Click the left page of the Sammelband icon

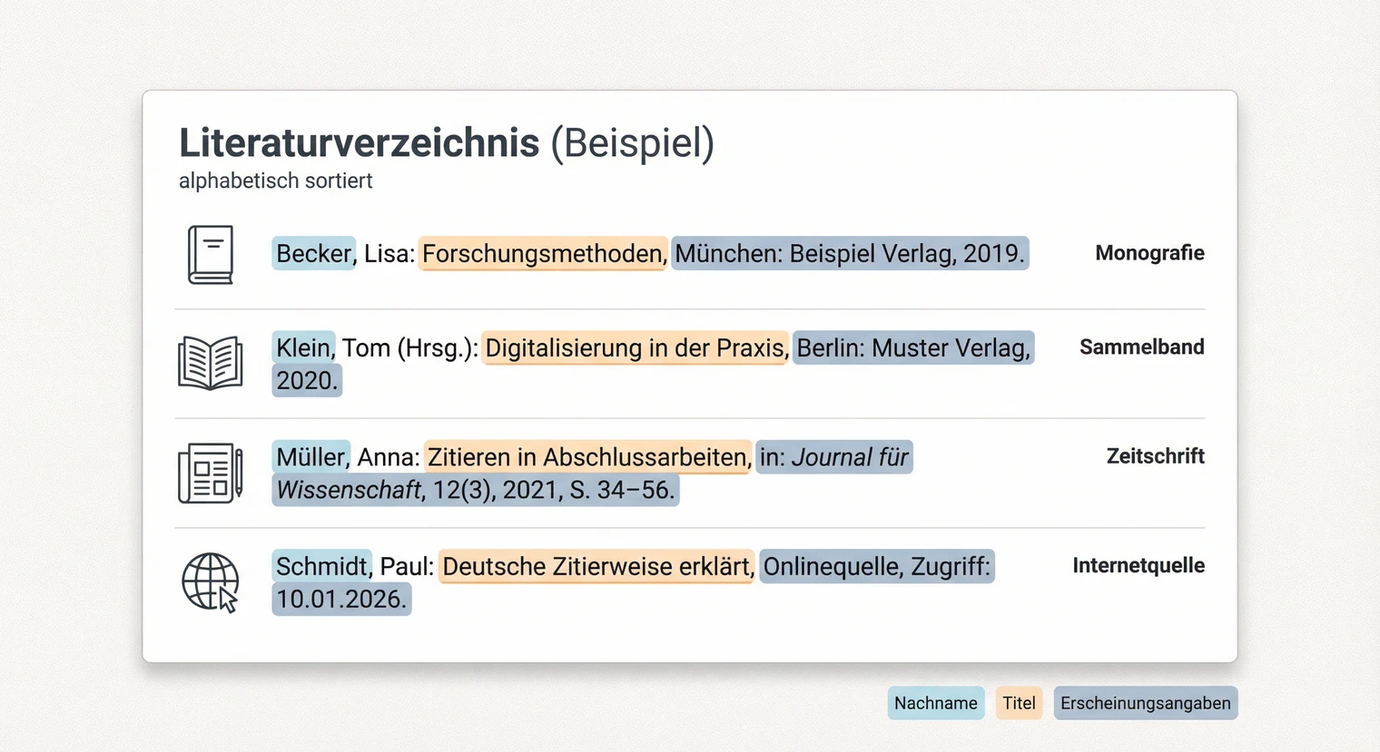(195, 363)
